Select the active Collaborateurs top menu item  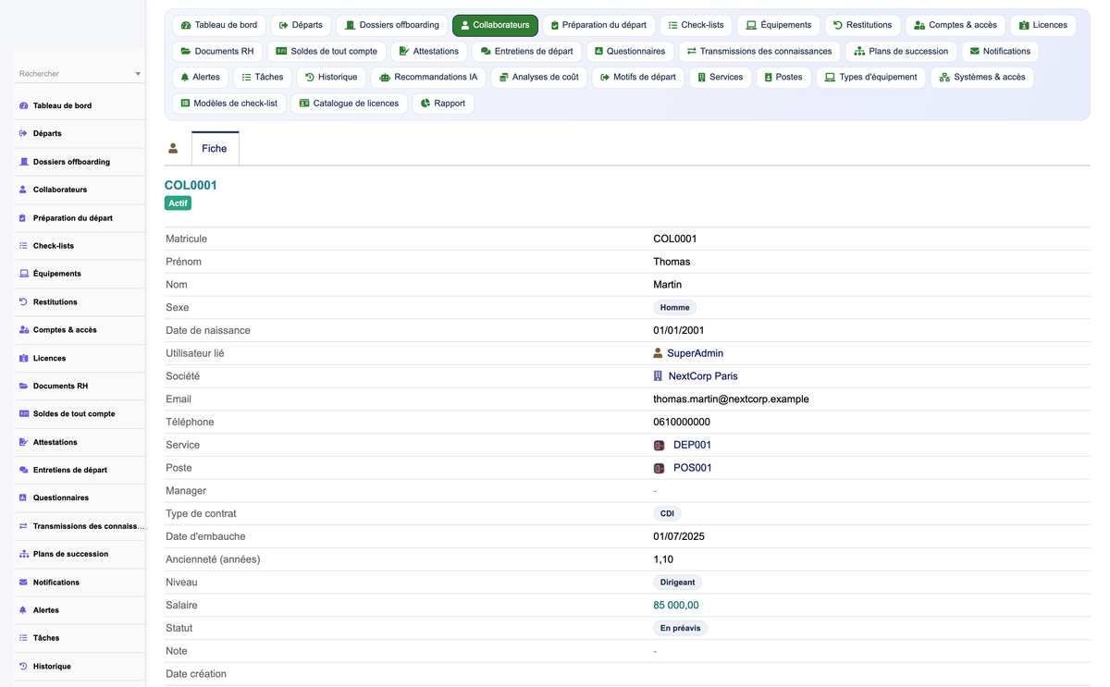pos(495,25)
